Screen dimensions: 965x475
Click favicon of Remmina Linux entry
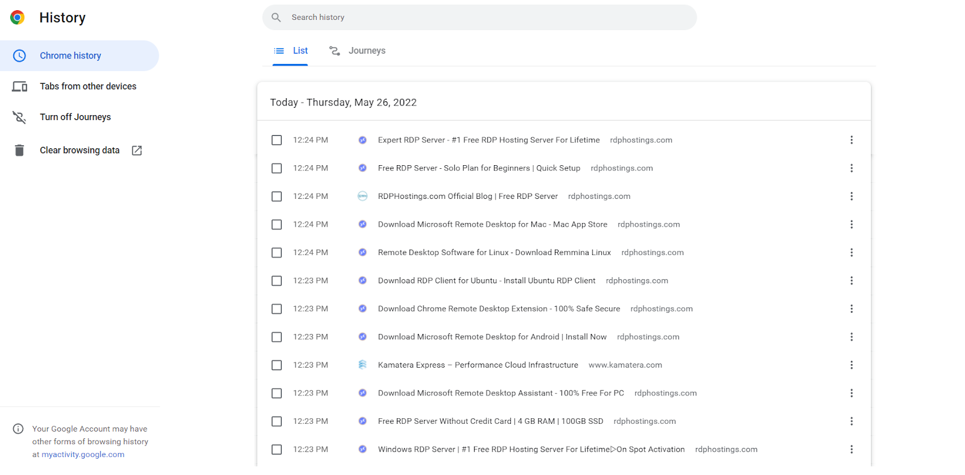(x=362, y=253)
